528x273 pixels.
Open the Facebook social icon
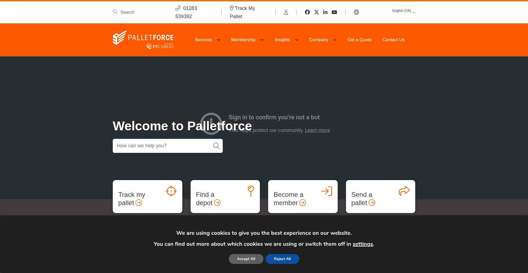coord(307,12)
